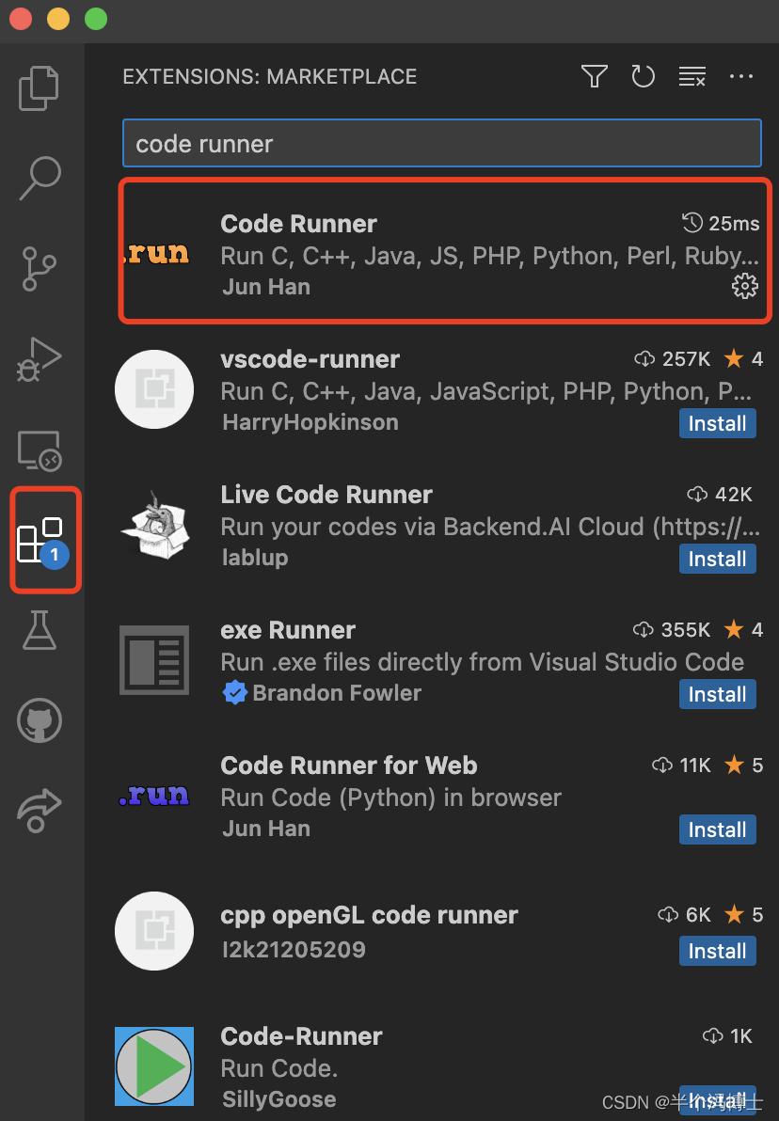The image size is (779, 1121).
Task: Click the vscode-runner default icon
Action: click(154, 389)
